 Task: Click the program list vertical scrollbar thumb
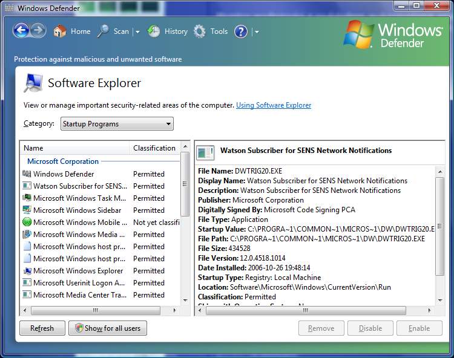[x=185, y=184]
